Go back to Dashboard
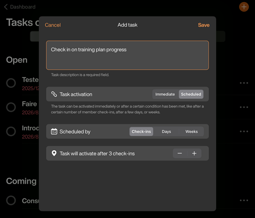Image resolution: width=255 pixels, height=218 pixels. [x=20, y=7]
